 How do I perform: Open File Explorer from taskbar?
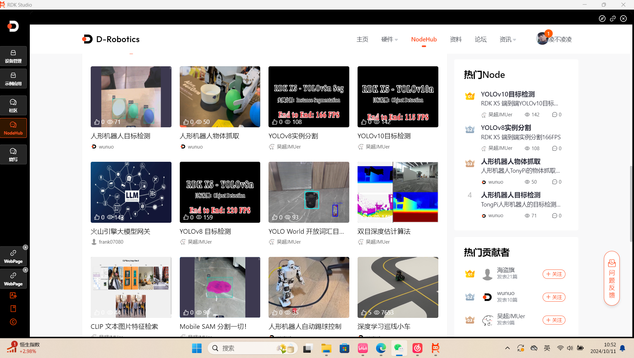(x=326, y=348)
